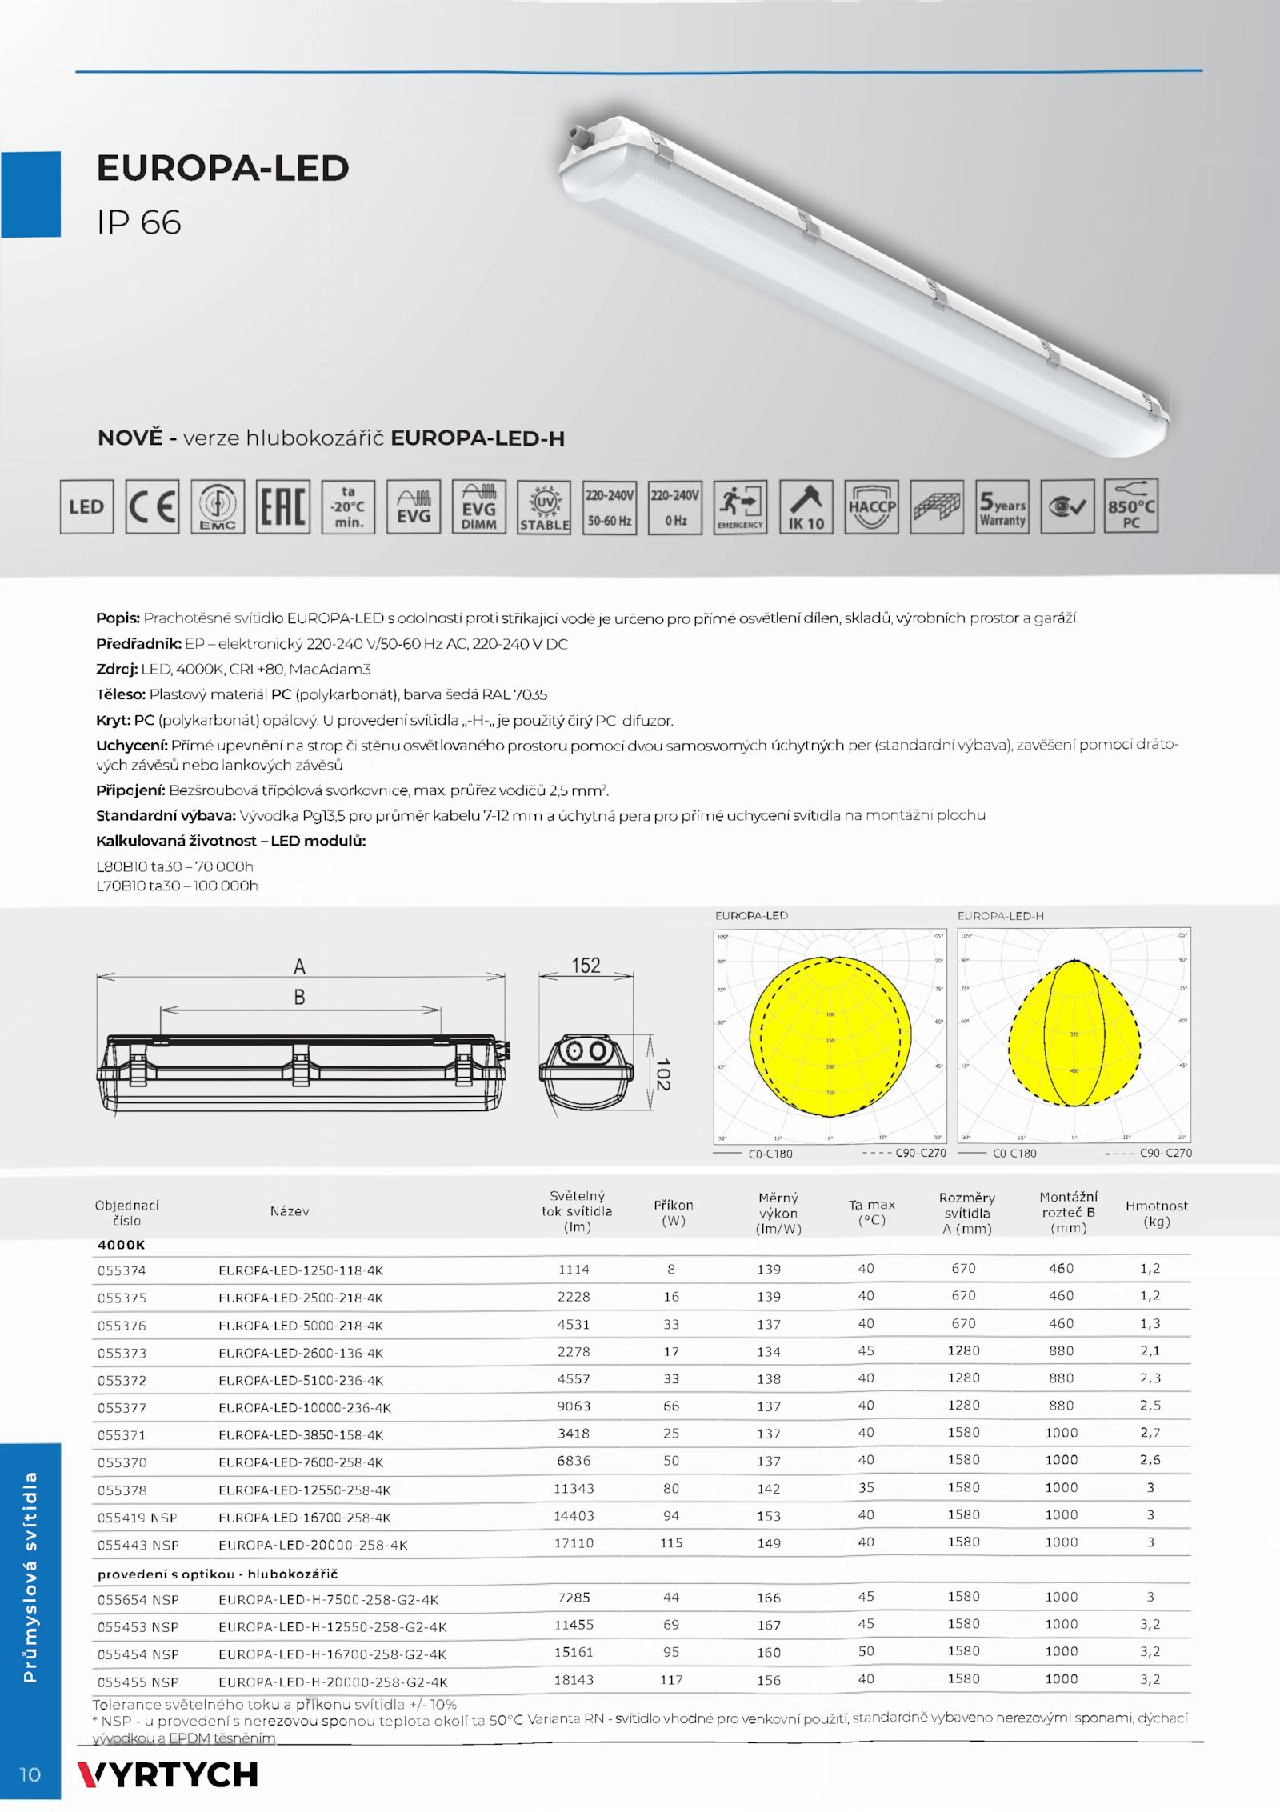This screenshot has height=1812, width=1280.
Task: Click the L70B10 ta30 – 100 000h line
Action: coord(177,886)
